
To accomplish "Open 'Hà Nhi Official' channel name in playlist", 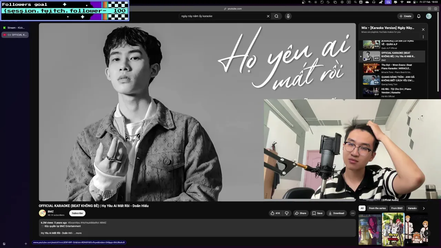I will click(x=388, y=96).
